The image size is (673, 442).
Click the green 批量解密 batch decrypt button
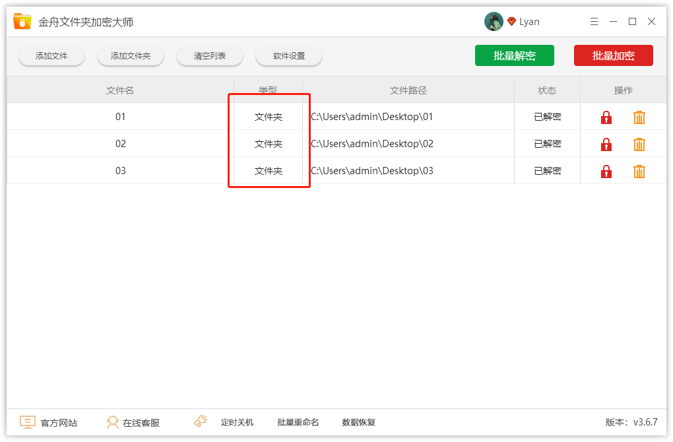coord(514,55)
